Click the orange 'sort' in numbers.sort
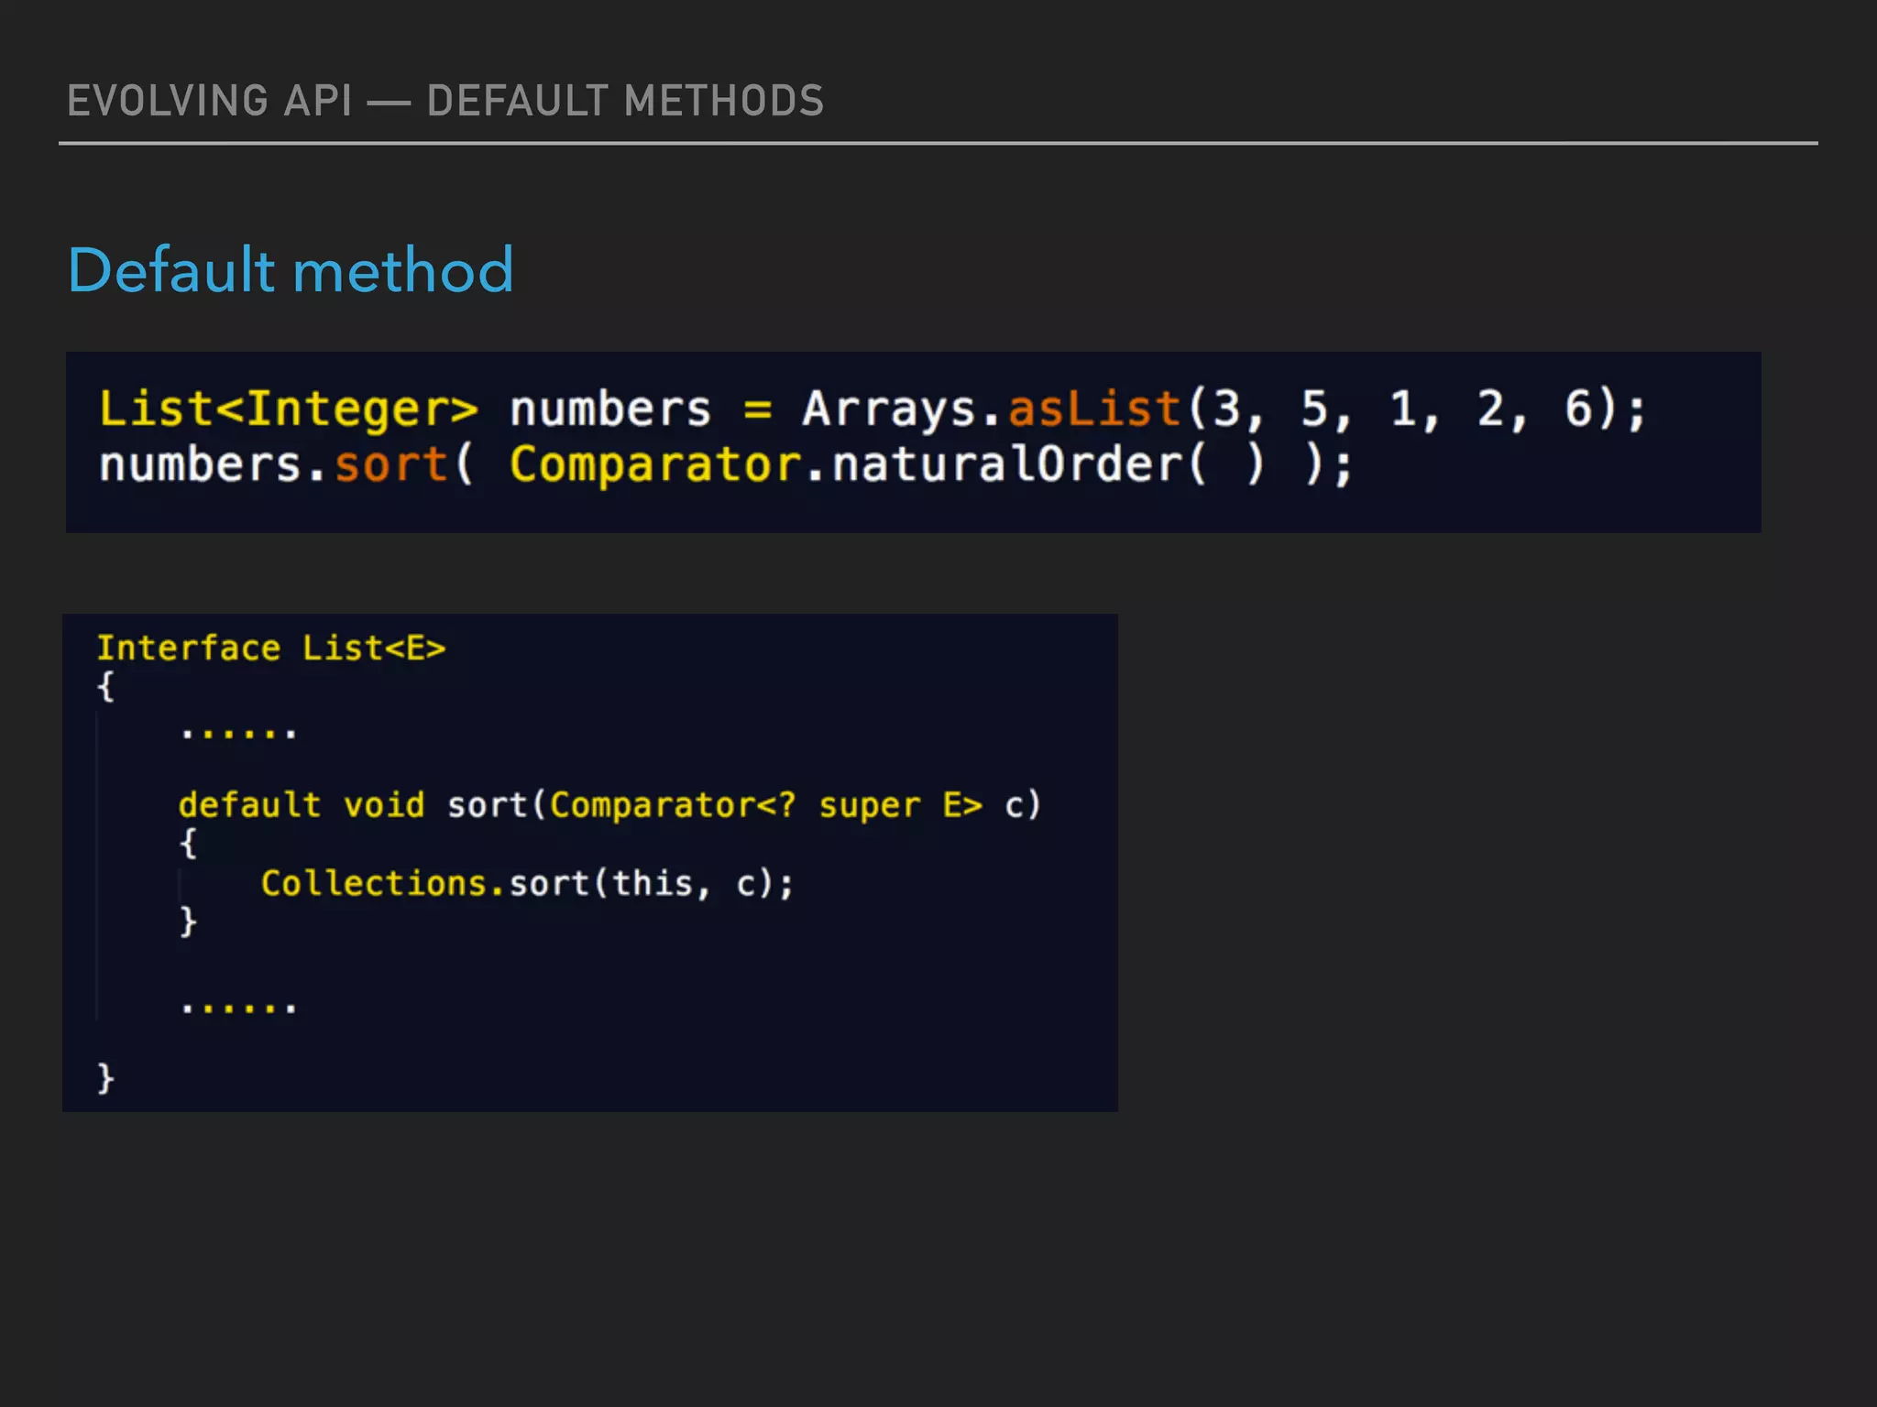The height and width of the screenshot is (1407, 1877). (x=391, y=465)
